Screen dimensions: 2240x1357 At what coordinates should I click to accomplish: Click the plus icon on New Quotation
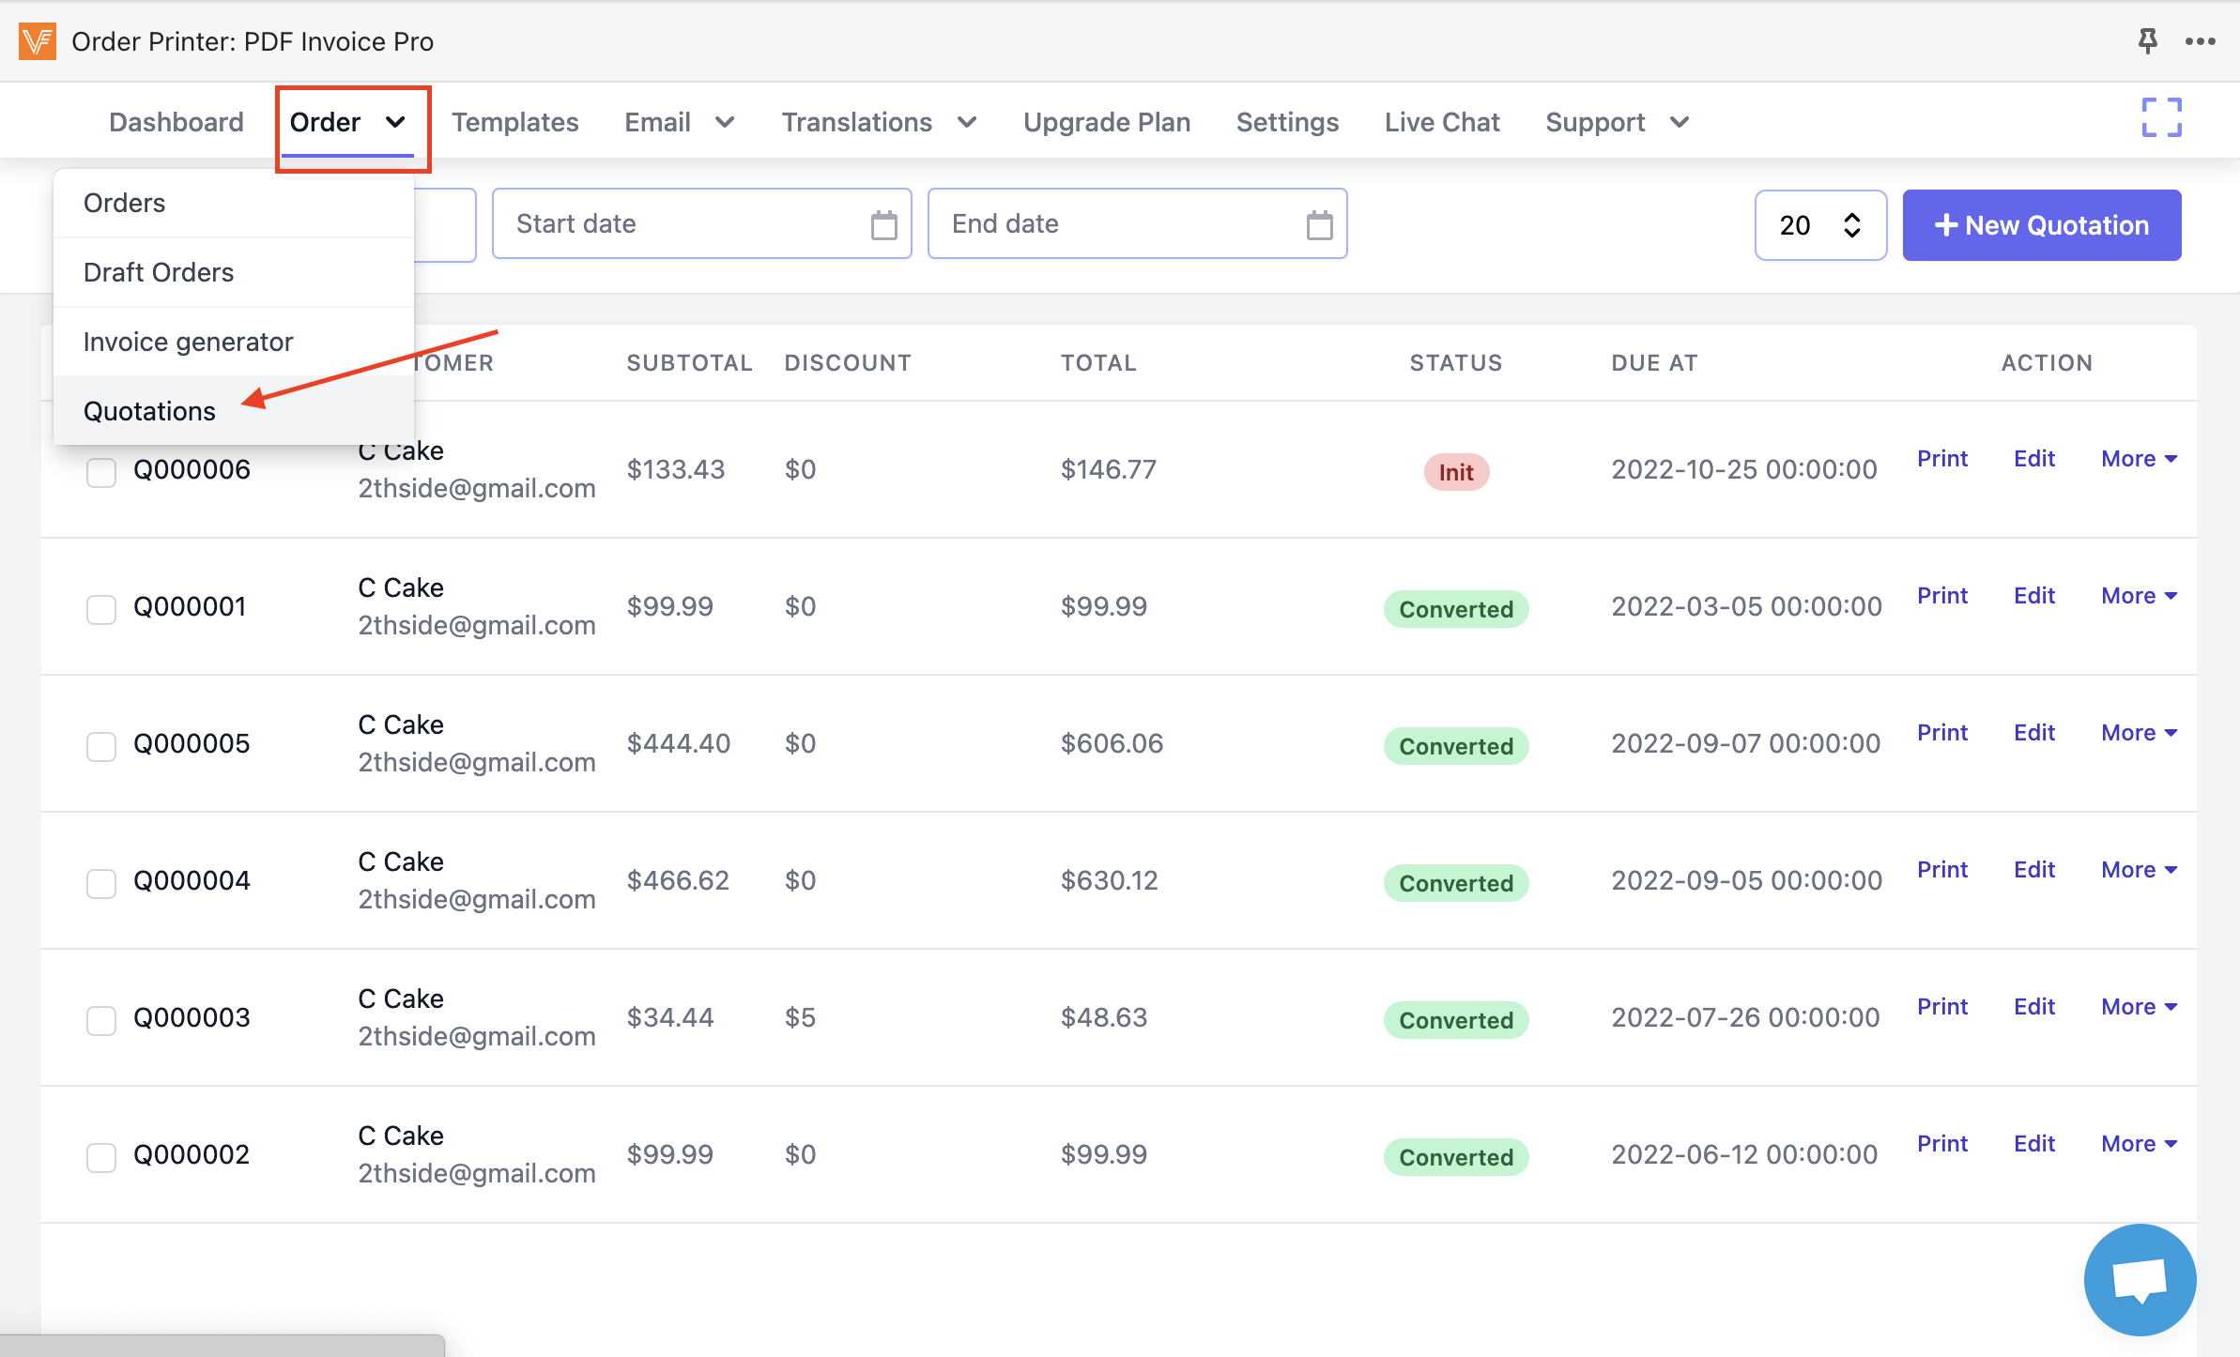1945,225
